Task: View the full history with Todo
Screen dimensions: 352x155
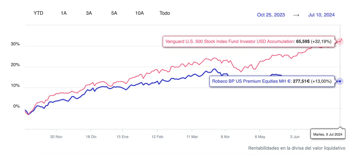Action: pos(165,13)
